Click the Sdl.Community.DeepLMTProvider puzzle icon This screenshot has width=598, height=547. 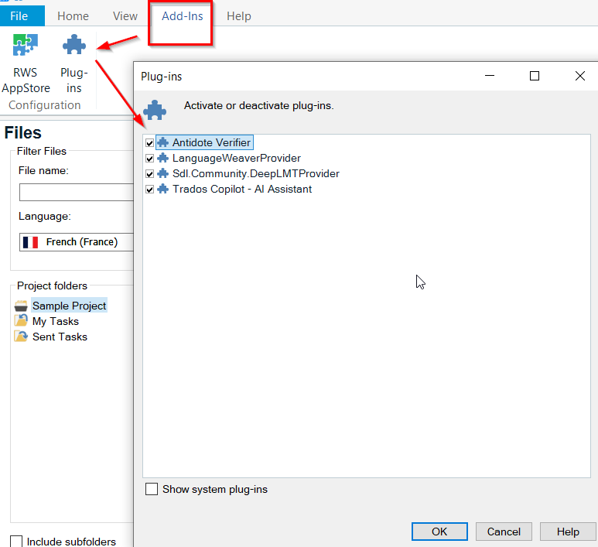(163, 173)
